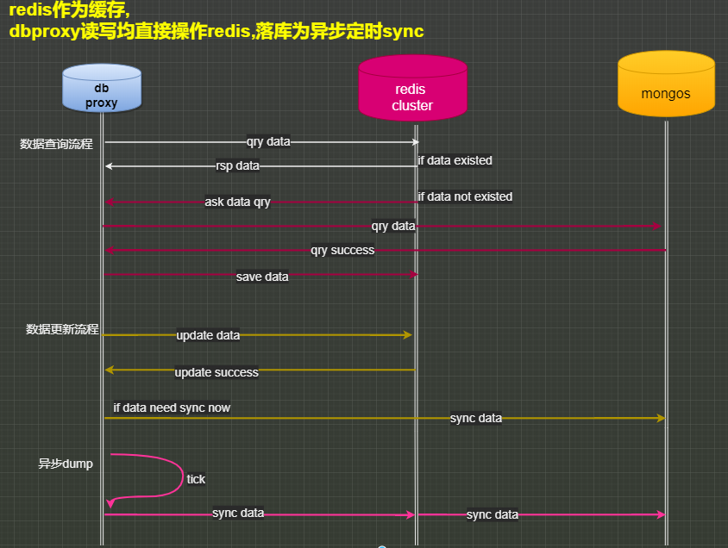Click the 'if data need sync now' label
728x548 pixels.
(172, 408)
